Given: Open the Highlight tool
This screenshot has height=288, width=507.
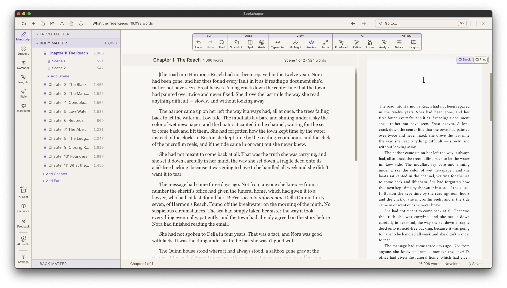Looking at the screenshot, I should [x=295, y=44].
